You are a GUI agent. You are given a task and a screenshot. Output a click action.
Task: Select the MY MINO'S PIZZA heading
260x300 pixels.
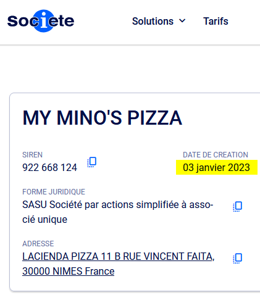click(103, 118)
